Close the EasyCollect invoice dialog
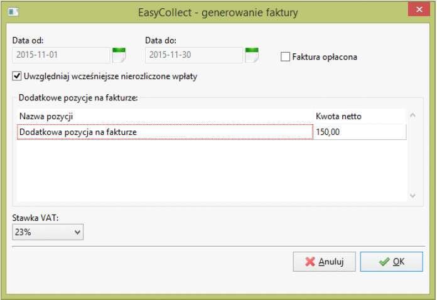437x300 pixels. click(419, 9)
